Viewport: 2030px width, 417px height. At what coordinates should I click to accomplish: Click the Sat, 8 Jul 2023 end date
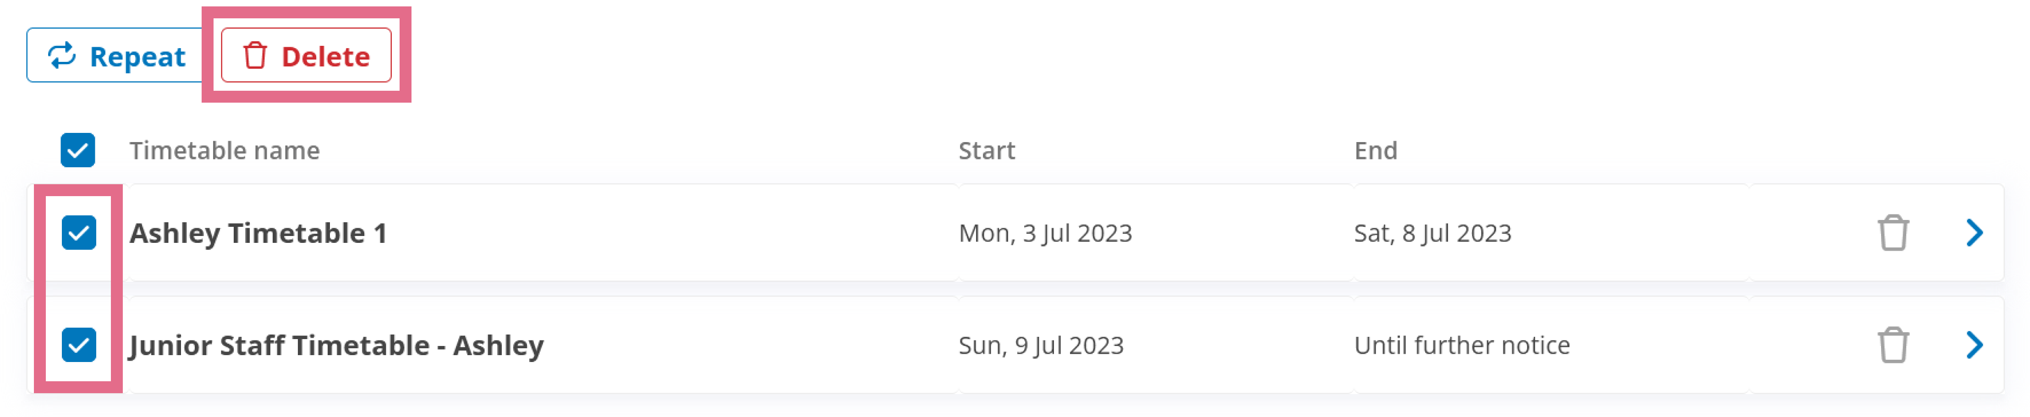pyautogui.click(x=1432, y=233)
